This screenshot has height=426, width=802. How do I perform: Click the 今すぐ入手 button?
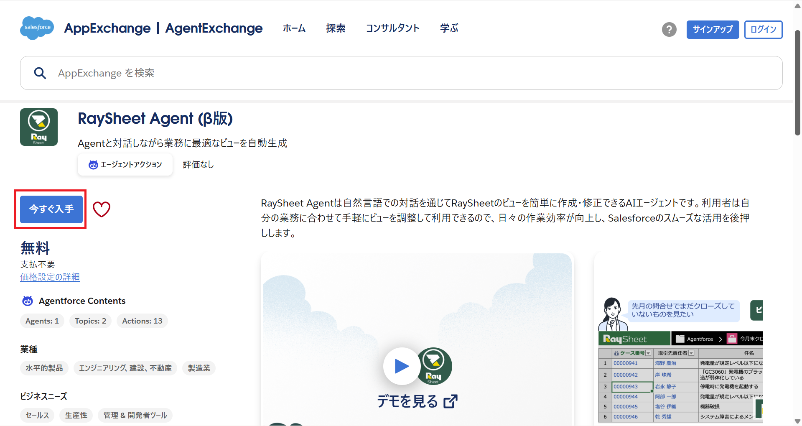click(51, 209)
